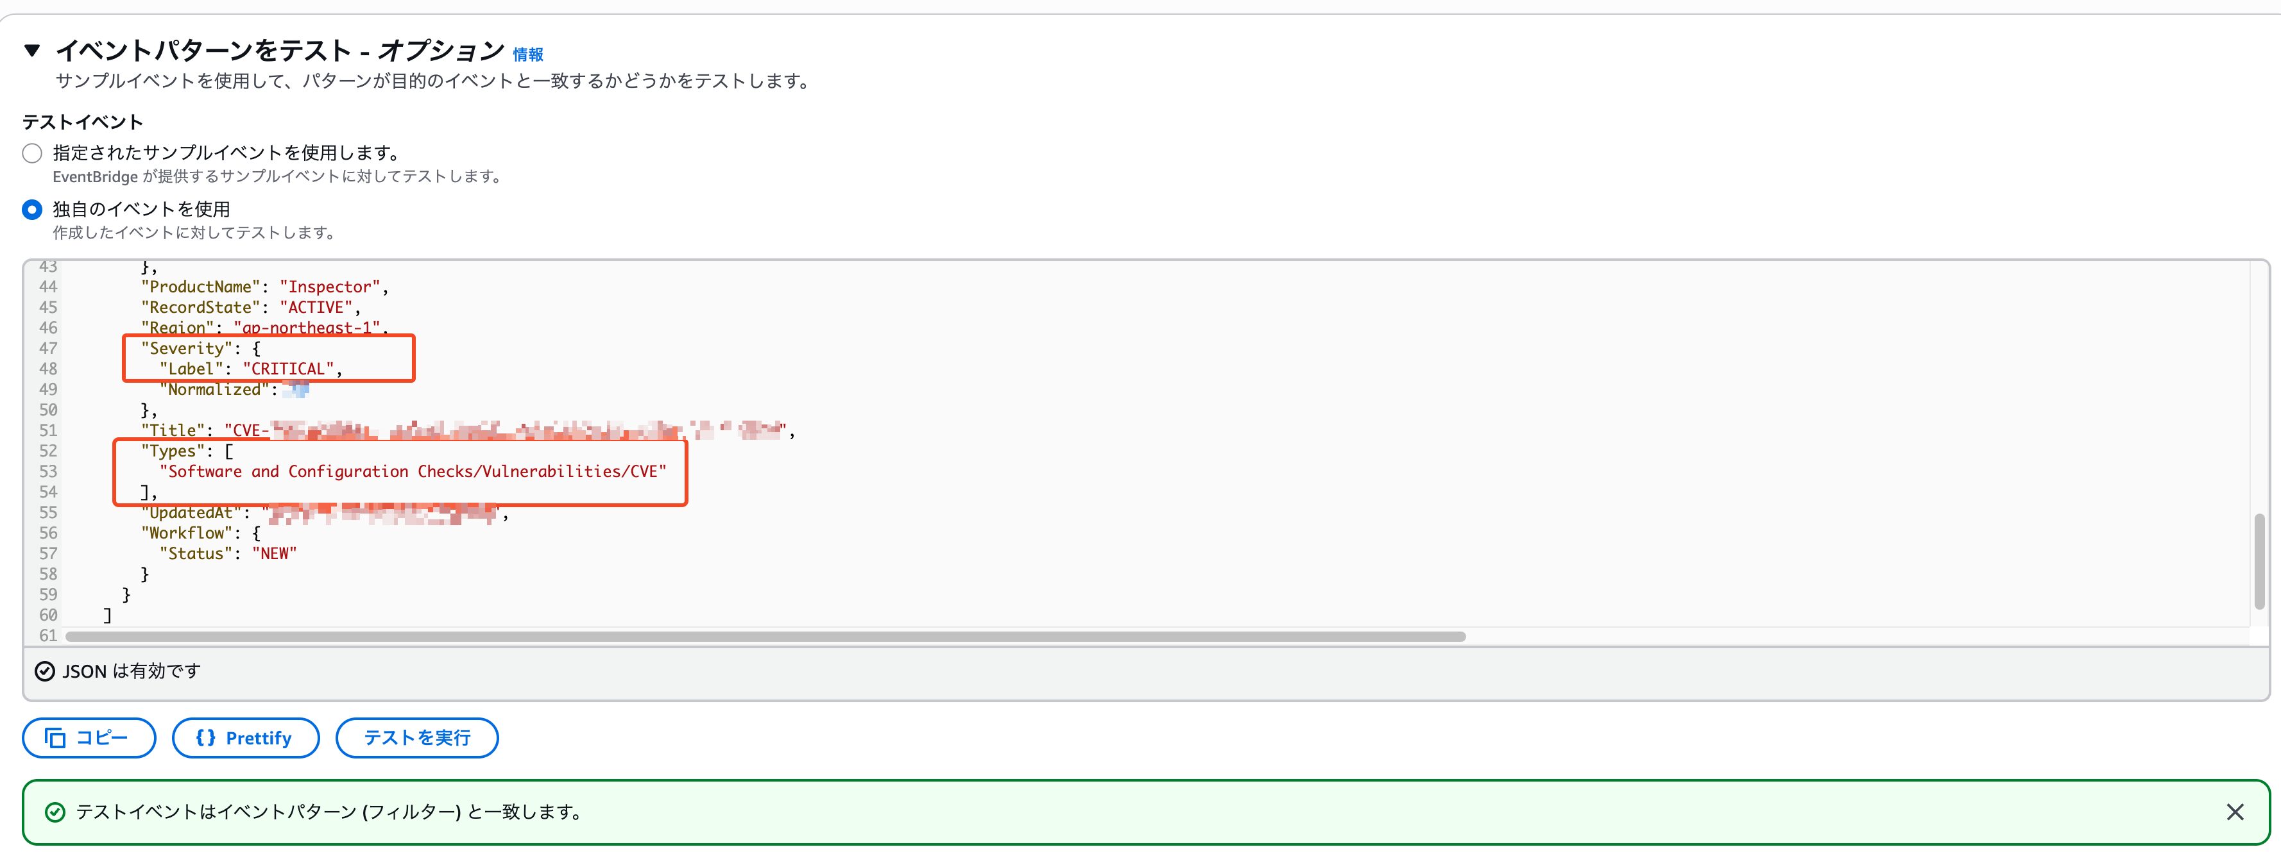Select 独自のイベントを使用 radio button
Screen dimensions: 2281x863
32,210
